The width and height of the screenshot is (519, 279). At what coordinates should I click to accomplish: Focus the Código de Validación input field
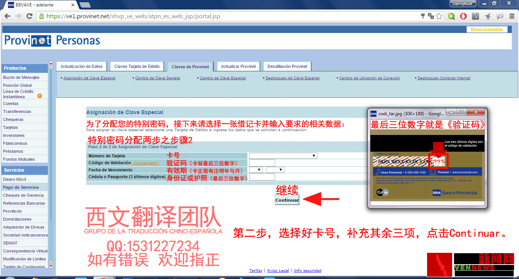(x=262, y=163)
